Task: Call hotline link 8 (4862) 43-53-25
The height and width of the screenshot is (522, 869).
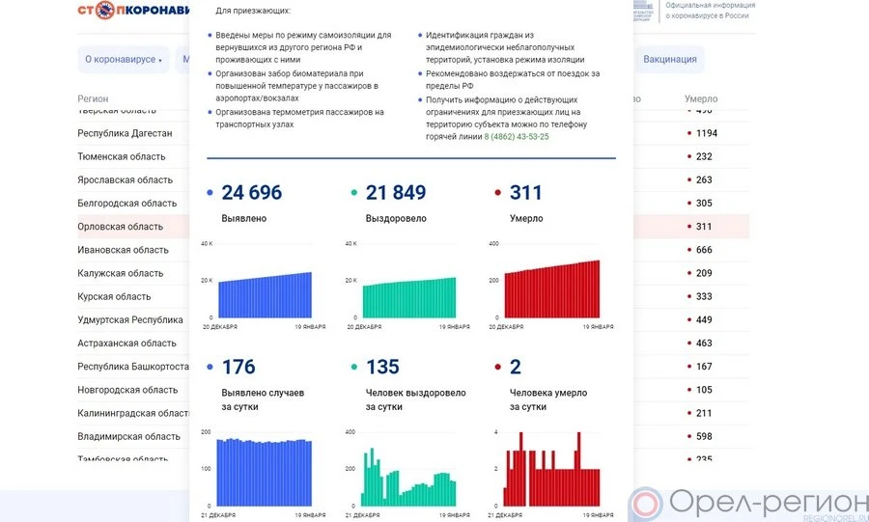Action: click(517, 137)
